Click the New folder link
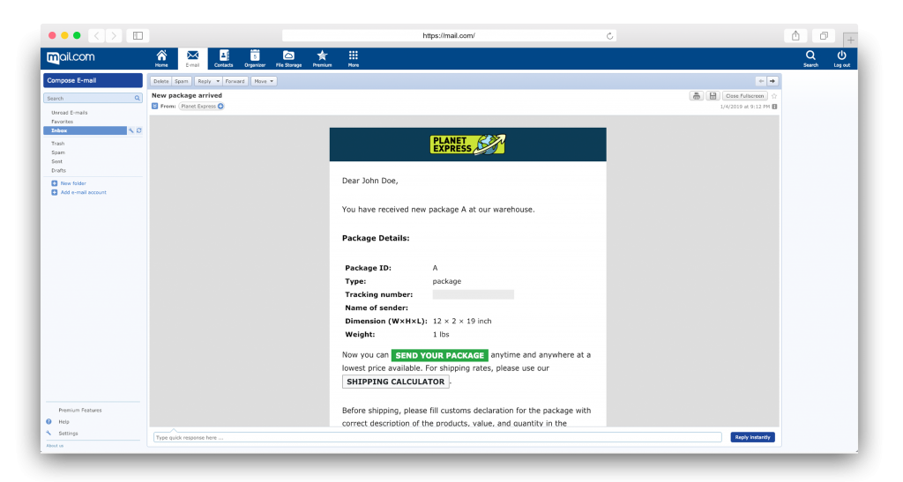The height and width of the screenshot is (482, 903). pyautogui.click(x=73, y=183)
